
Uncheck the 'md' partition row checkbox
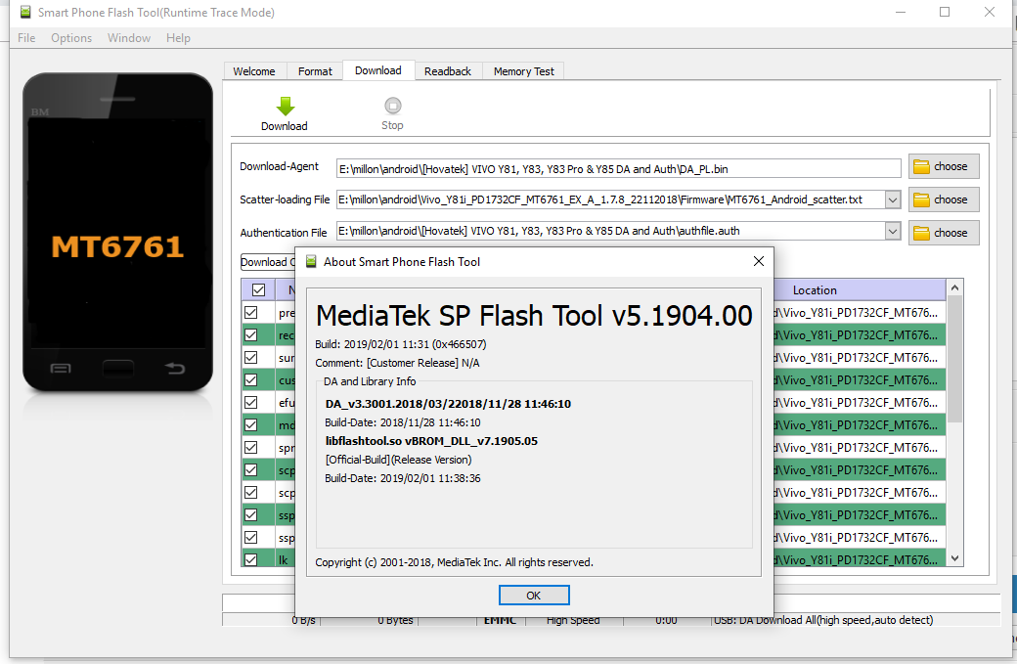[251, 424]
